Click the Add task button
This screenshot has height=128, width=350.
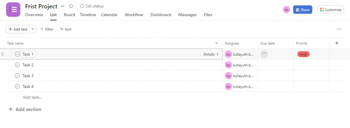pyautogui.click(x=18, y=29)
